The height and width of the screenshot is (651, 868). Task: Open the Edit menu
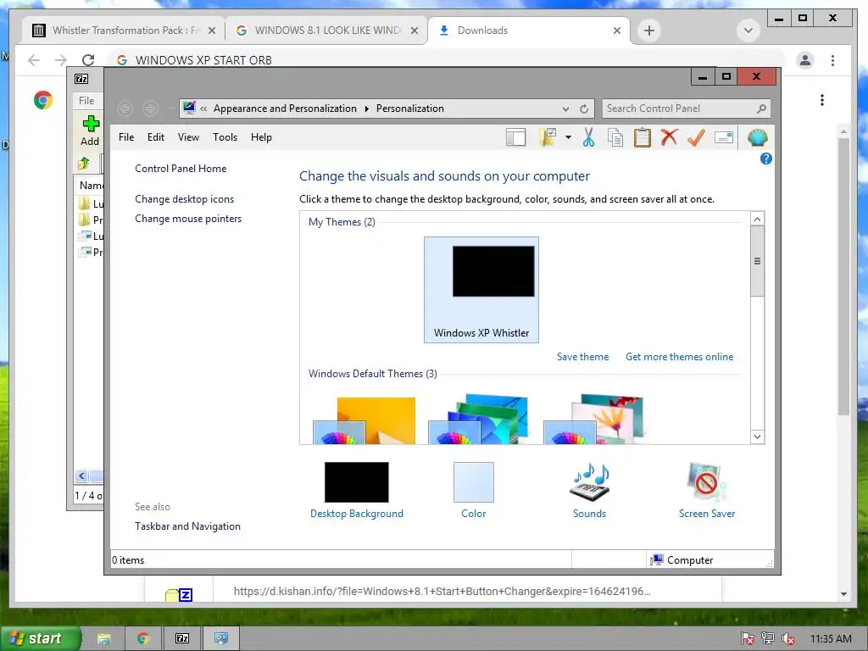coord(156,137)
